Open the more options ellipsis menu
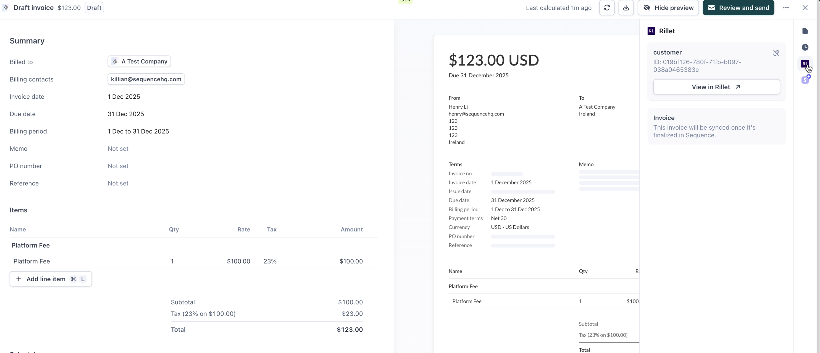820x353 pixels. pyautogui.click(x=786, y=8)
